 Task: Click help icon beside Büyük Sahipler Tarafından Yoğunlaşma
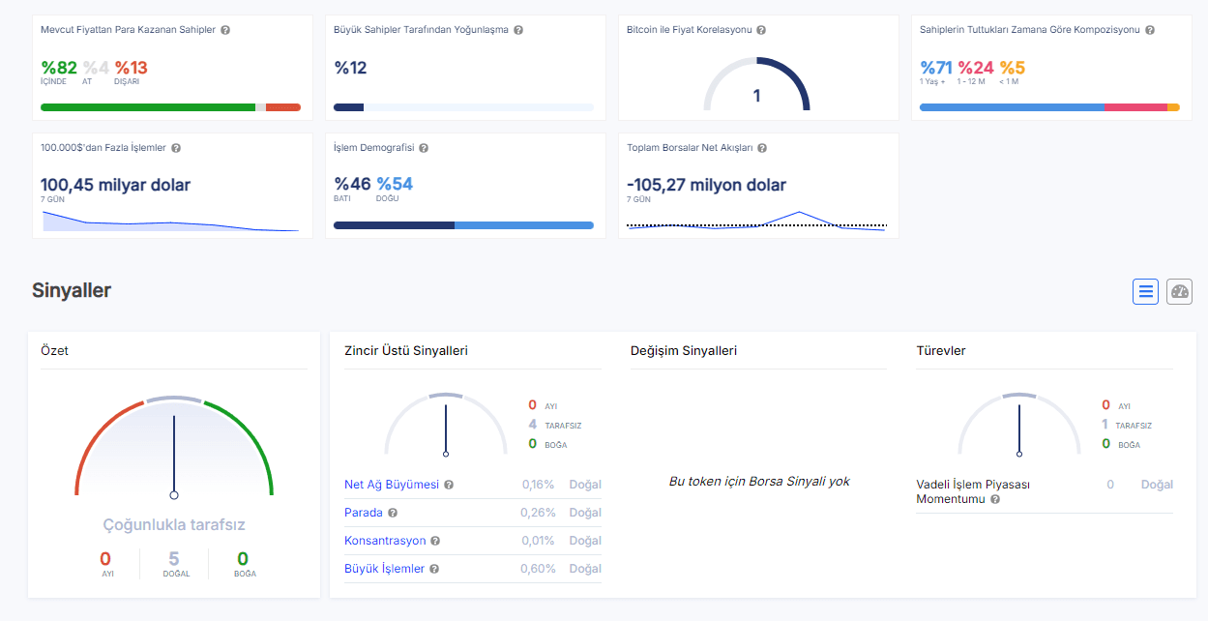coord(518,30)
